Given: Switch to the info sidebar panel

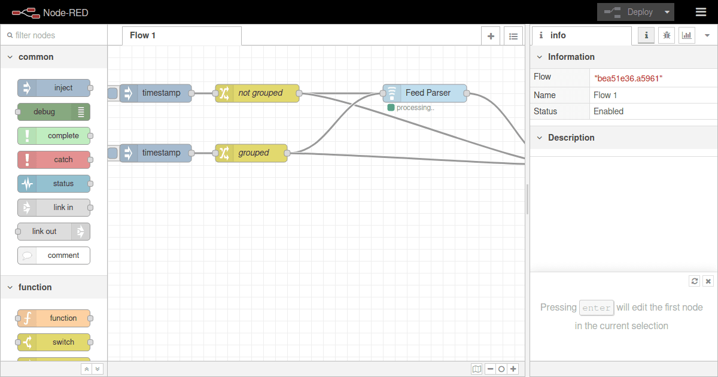Looking at the screenshot, I should coord(646,35).
